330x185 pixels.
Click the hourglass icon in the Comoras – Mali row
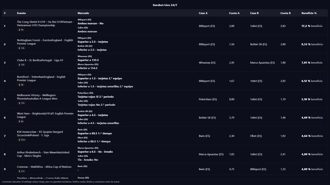coord(19,171)
